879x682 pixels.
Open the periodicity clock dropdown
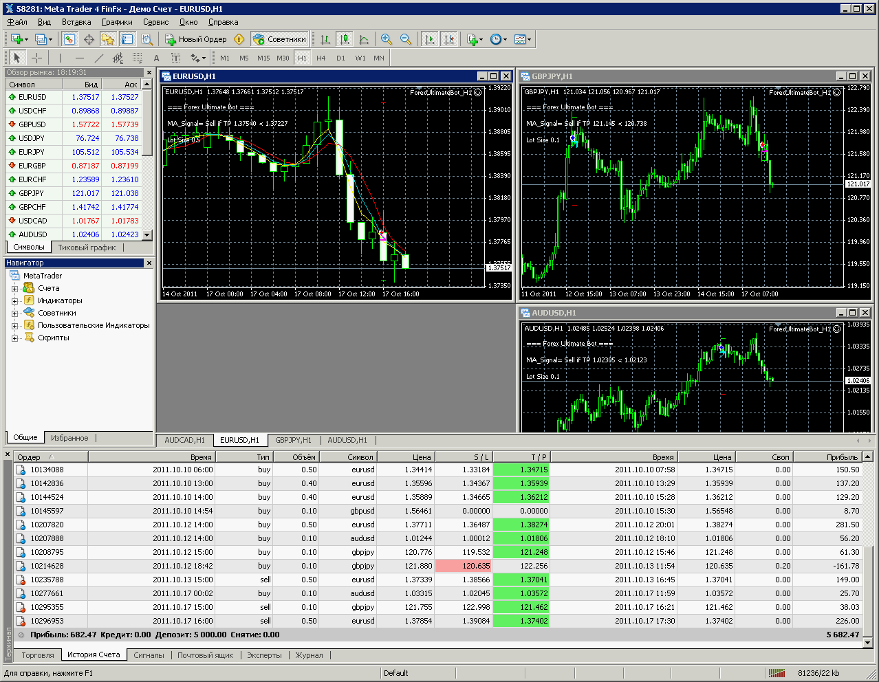499,39
